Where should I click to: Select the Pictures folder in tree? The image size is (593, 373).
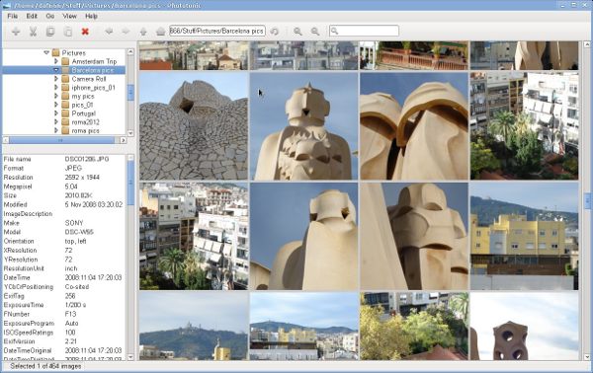74,53
